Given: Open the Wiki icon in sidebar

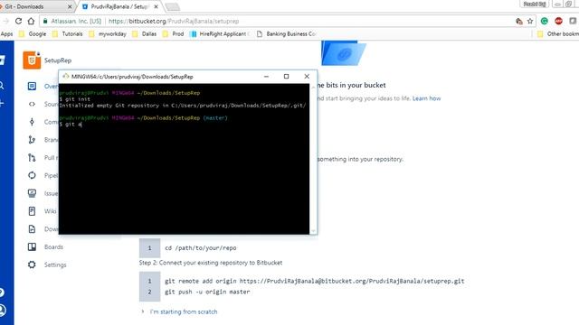Looking at the screenshot, I should 33,211.
